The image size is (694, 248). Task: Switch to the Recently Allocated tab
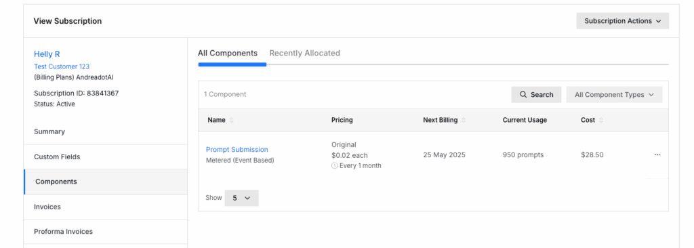tap(304, 53)
